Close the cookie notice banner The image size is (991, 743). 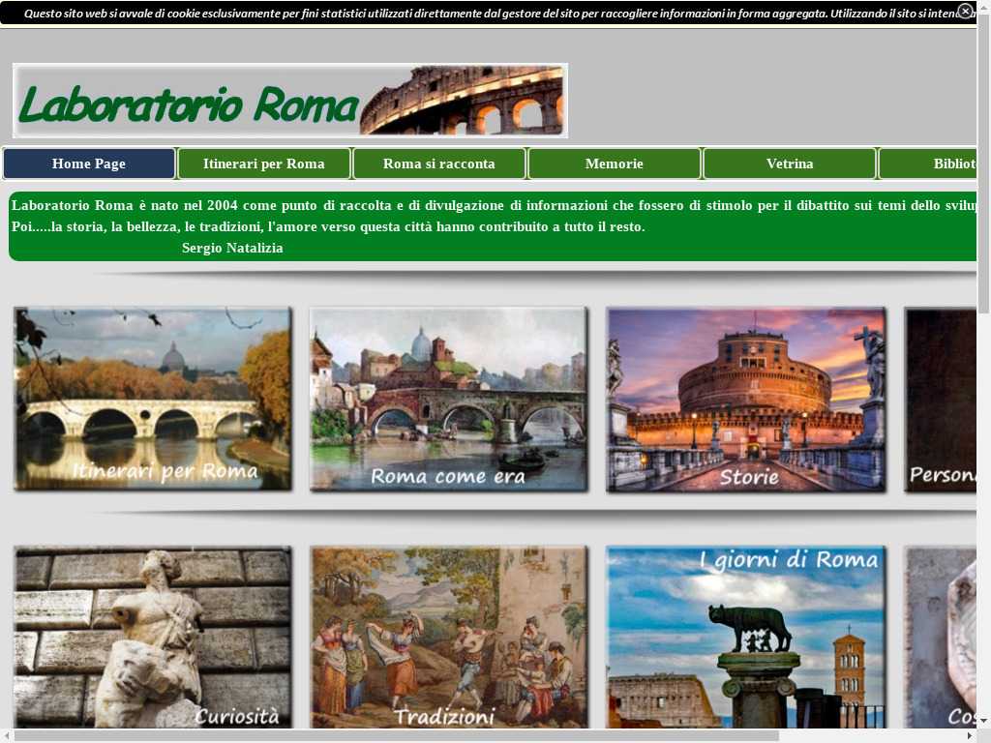point(965,11)
